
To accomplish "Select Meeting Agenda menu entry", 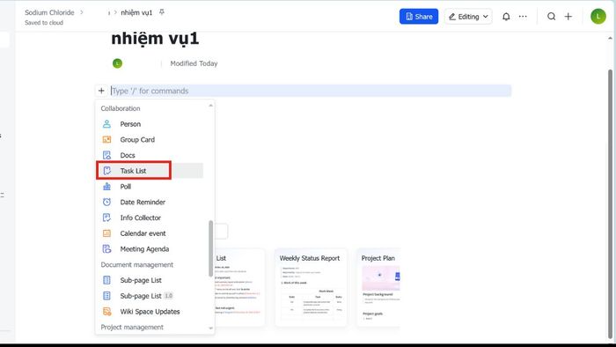I will [150, 248].
